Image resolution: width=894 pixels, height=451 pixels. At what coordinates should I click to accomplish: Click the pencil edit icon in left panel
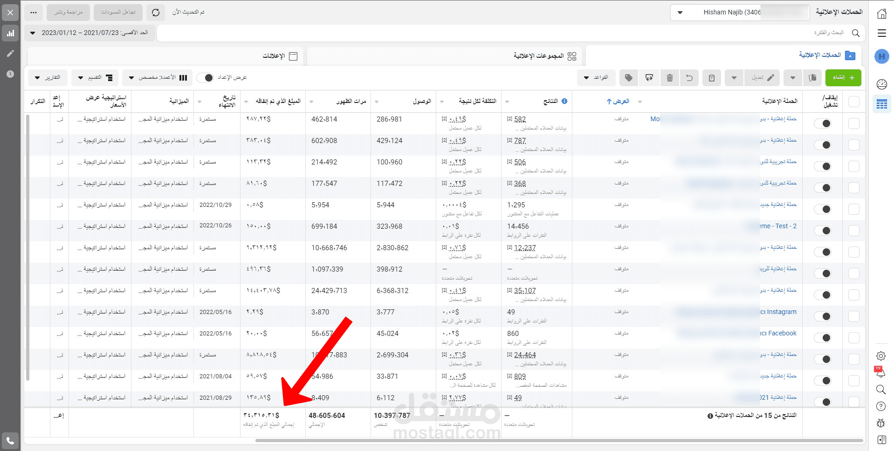click(10, 54)
